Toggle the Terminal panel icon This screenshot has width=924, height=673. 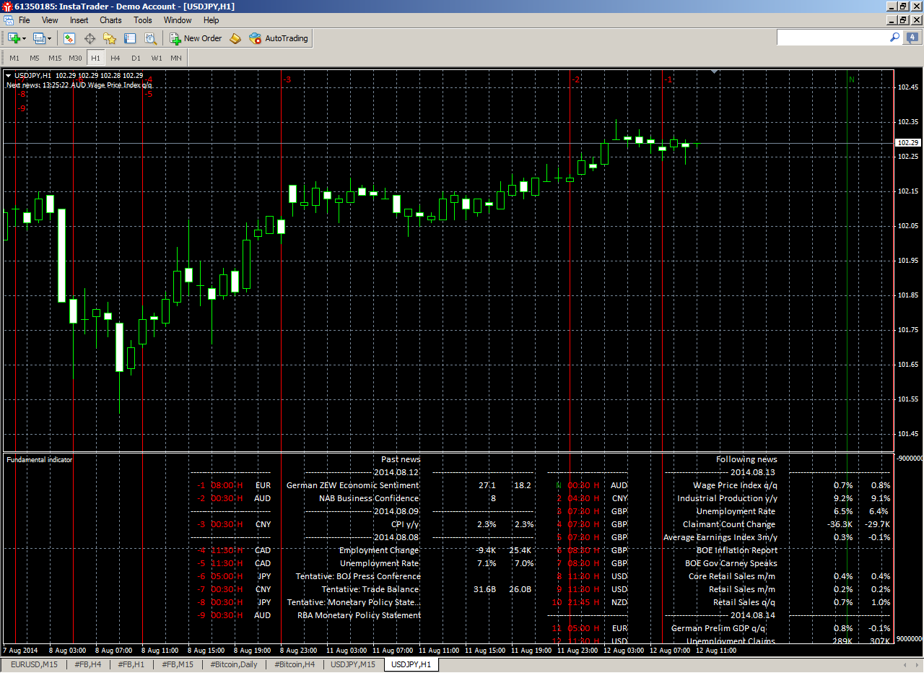(x=130, y=38)
